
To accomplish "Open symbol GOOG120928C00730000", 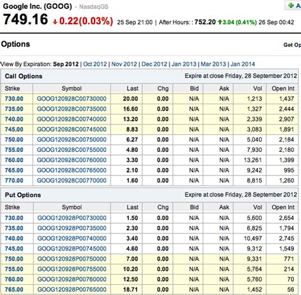I will (72, 99).
